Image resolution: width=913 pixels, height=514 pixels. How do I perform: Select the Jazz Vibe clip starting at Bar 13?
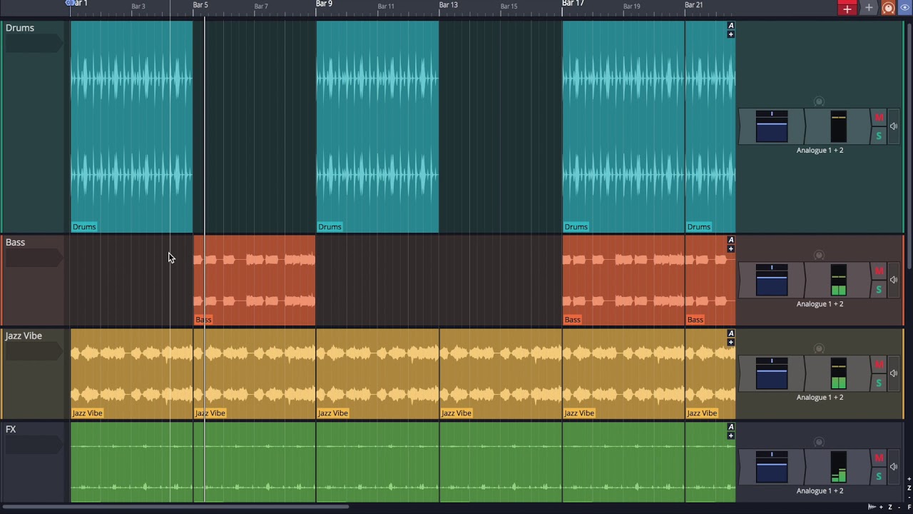(501, 373)
